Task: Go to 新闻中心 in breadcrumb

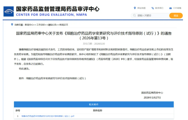Action: pyautogui.click(x=29, y=25)
